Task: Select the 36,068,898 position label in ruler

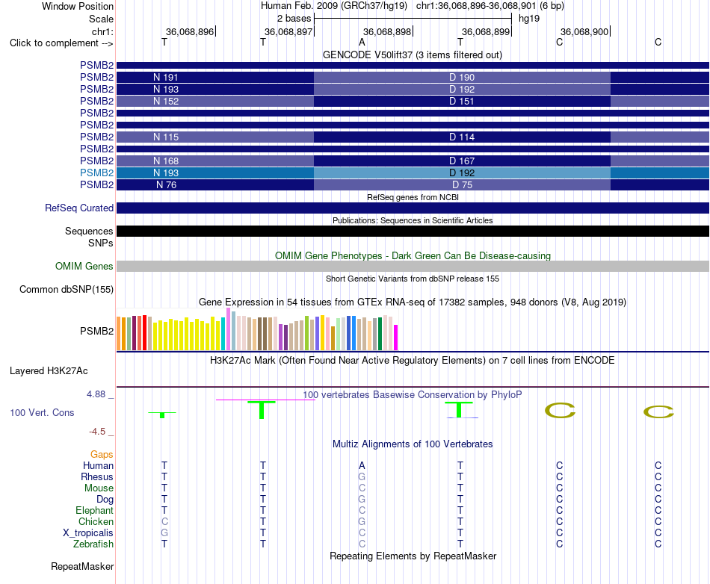Action: click(387, 31)
